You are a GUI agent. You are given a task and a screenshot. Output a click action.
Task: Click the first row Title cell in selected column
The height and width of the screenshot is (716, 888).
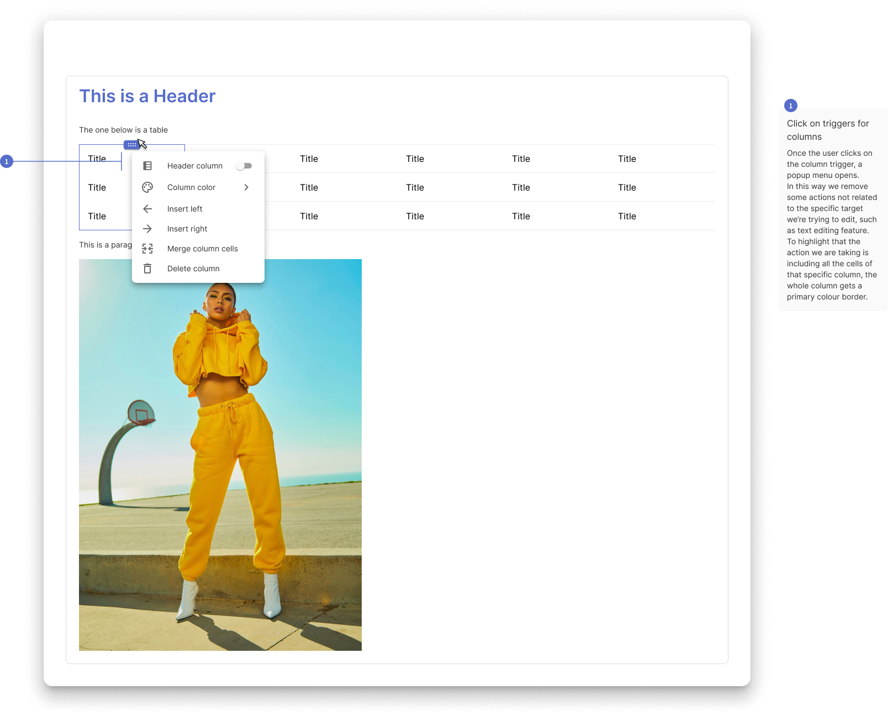coord(97,159)
